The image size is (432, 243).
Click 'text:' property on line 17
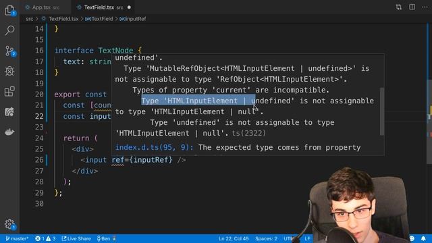[74, 61]
